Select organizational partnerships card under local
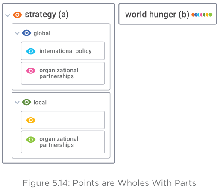 tap(63, 142)
